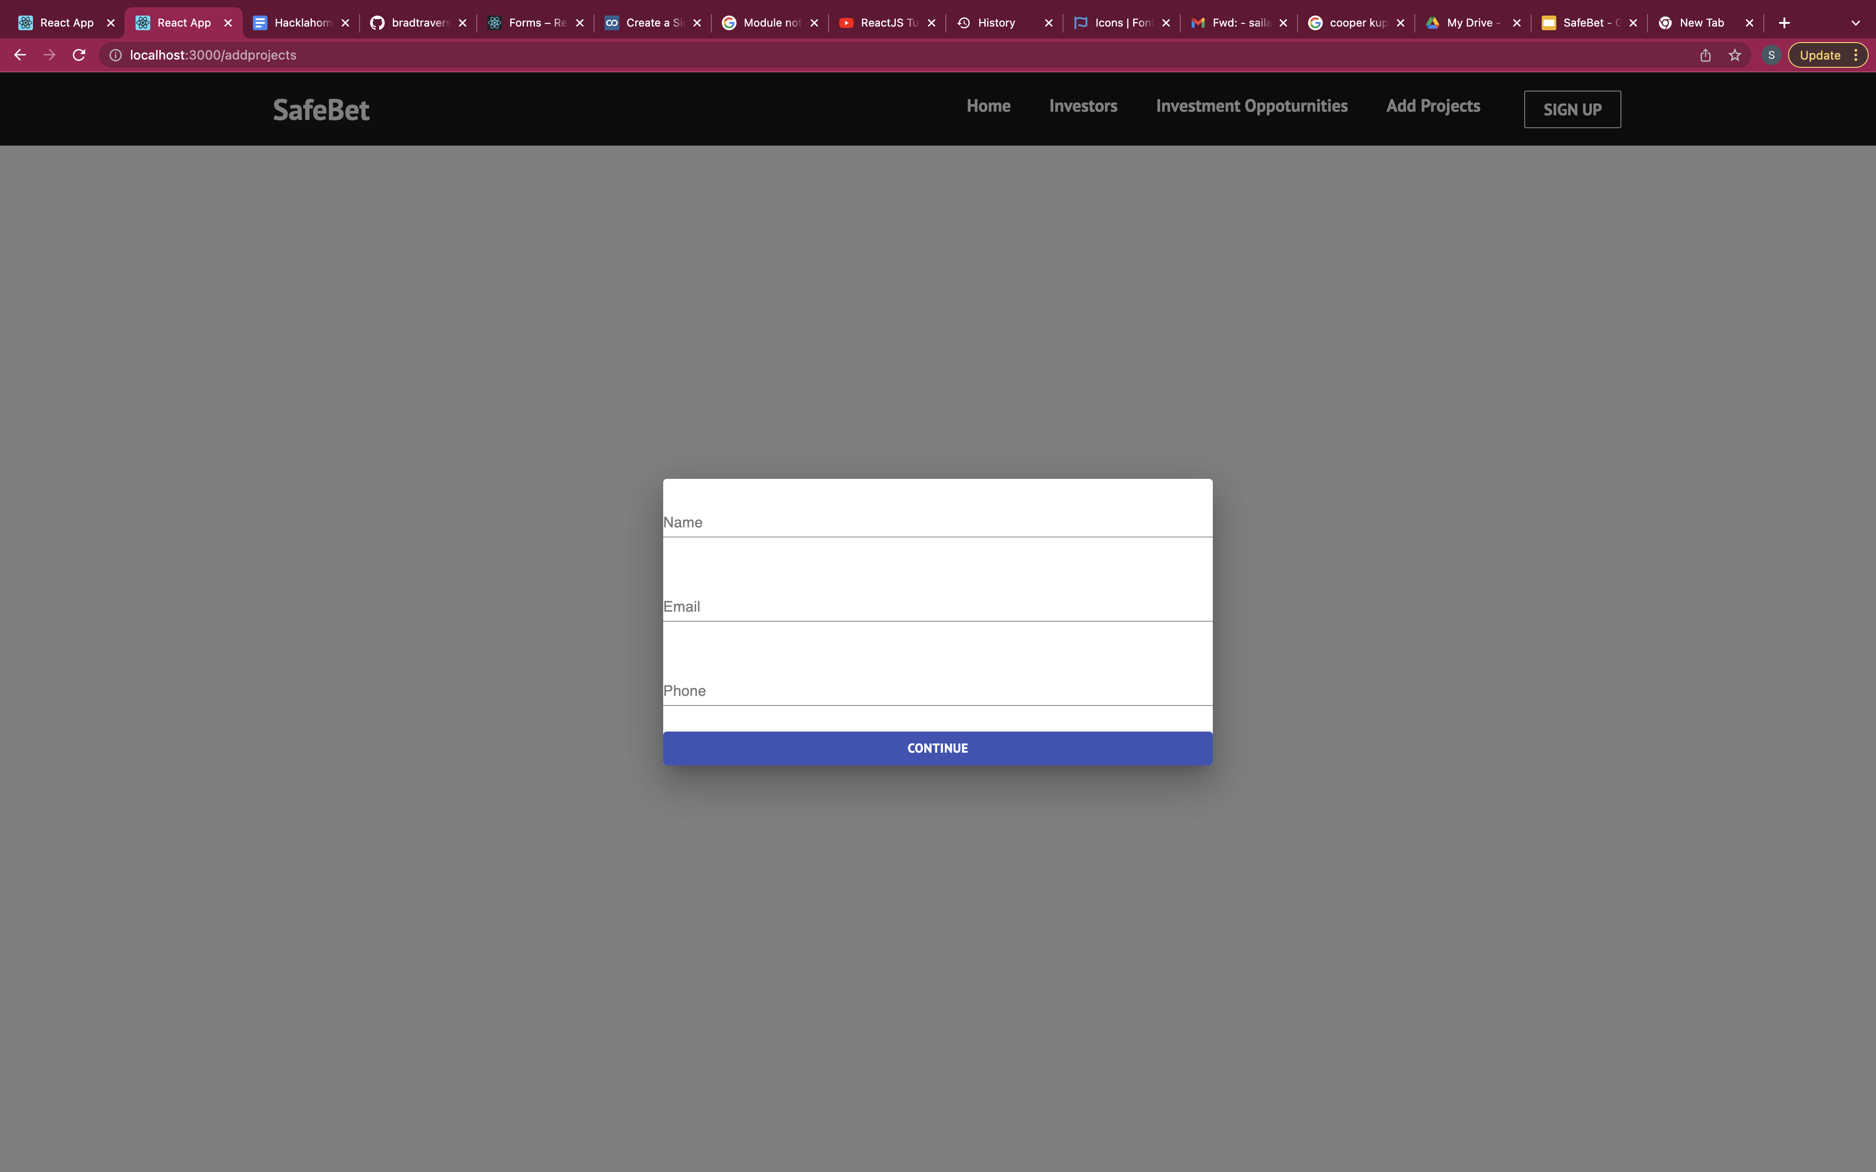Switch to the My Drive tab
Image resolution: width=1876 pixels, height=1172 pixels.
(x=1469, y=22)
